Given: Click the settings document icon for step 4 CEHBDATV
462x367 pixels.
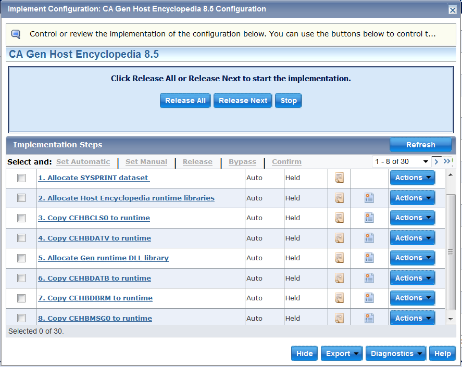Looking at the screenshot, I should coord(369,238).
